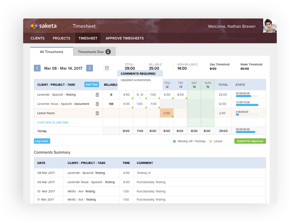The image size is (291, 223).
Task: Select the TIMESHEET menu item
Action: pos(88,38)
